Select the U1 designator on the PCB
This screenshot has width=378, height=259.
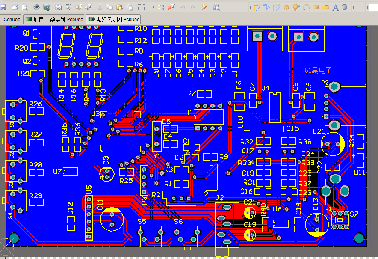click(x=189, y=113)
